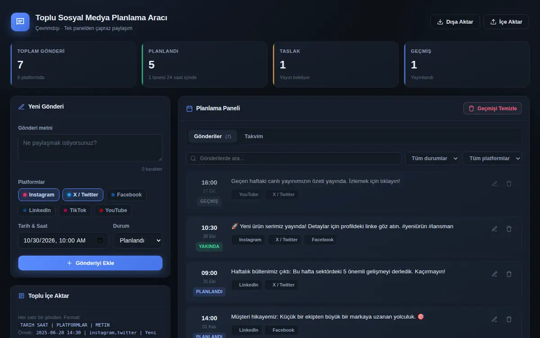Click the Planlandı stat card

coord(205,64)
